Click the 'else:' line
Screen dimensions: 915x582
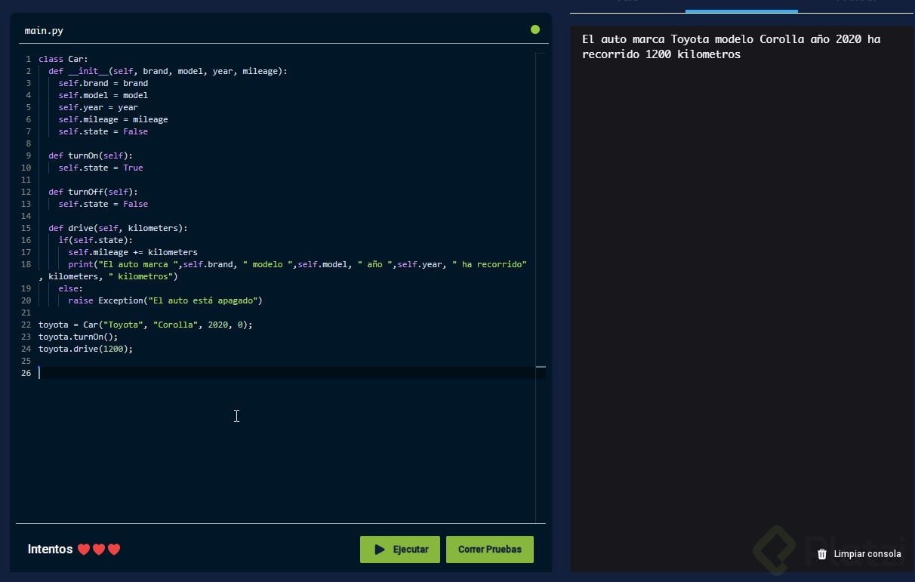pos(71,288)
